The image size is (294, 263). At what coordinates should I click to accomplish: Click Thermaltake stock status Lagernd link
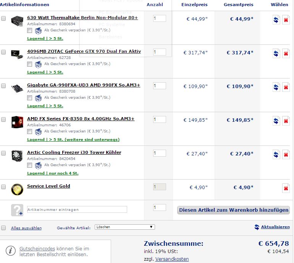[x=45, y=39]
